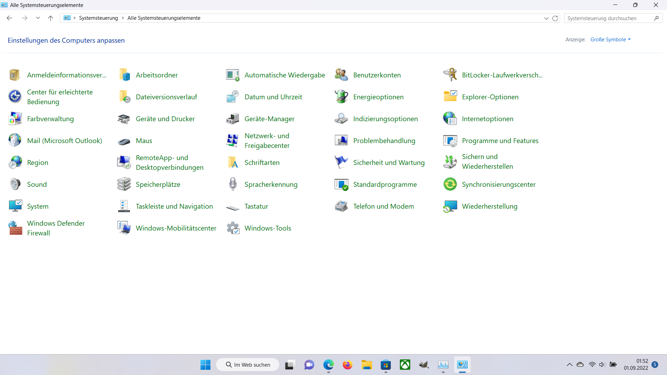
Task: Click the Windows Defender Firewall brick icon
Action: (15, 228)
